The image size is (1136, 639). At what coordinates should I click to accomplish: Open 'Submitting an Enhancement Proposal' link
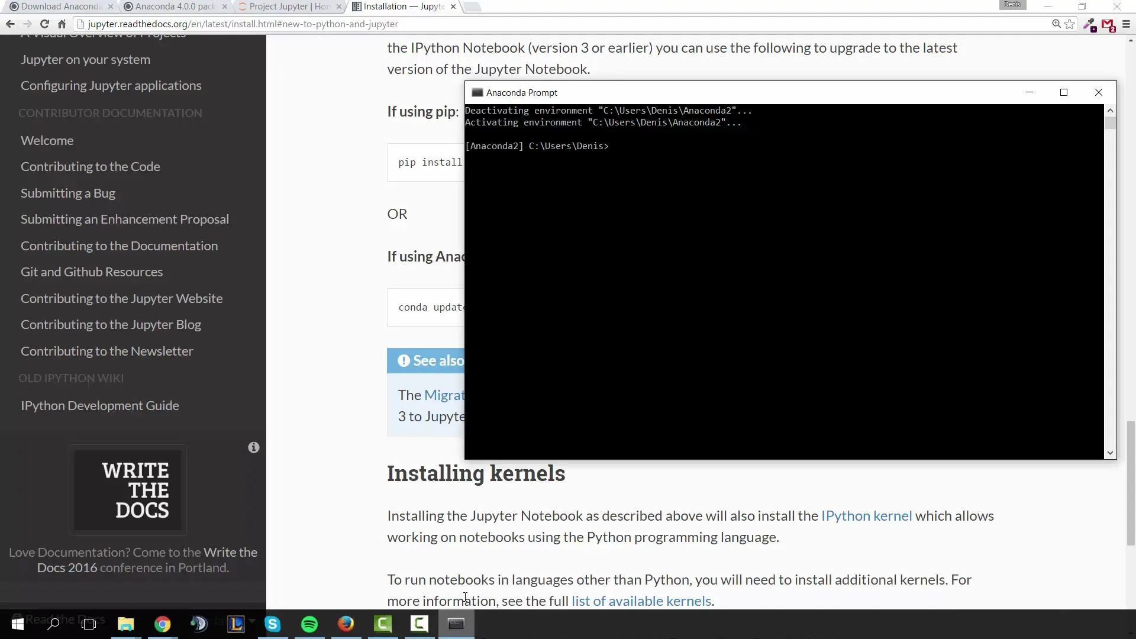pos(125,220)
